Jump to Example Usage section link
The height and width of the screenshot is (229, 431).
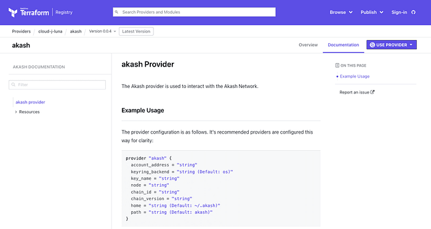pos(355,76)
